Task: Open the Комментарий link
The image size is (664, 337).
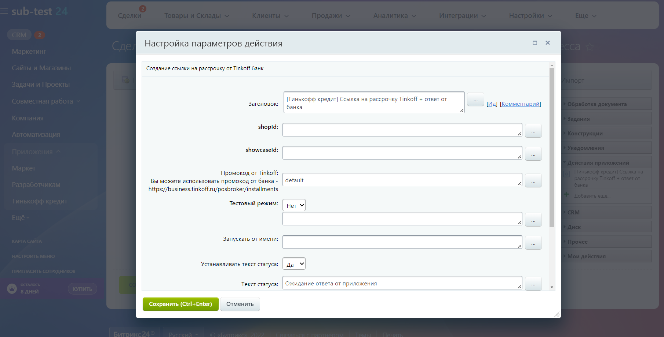Action: (x=520, y=104)
